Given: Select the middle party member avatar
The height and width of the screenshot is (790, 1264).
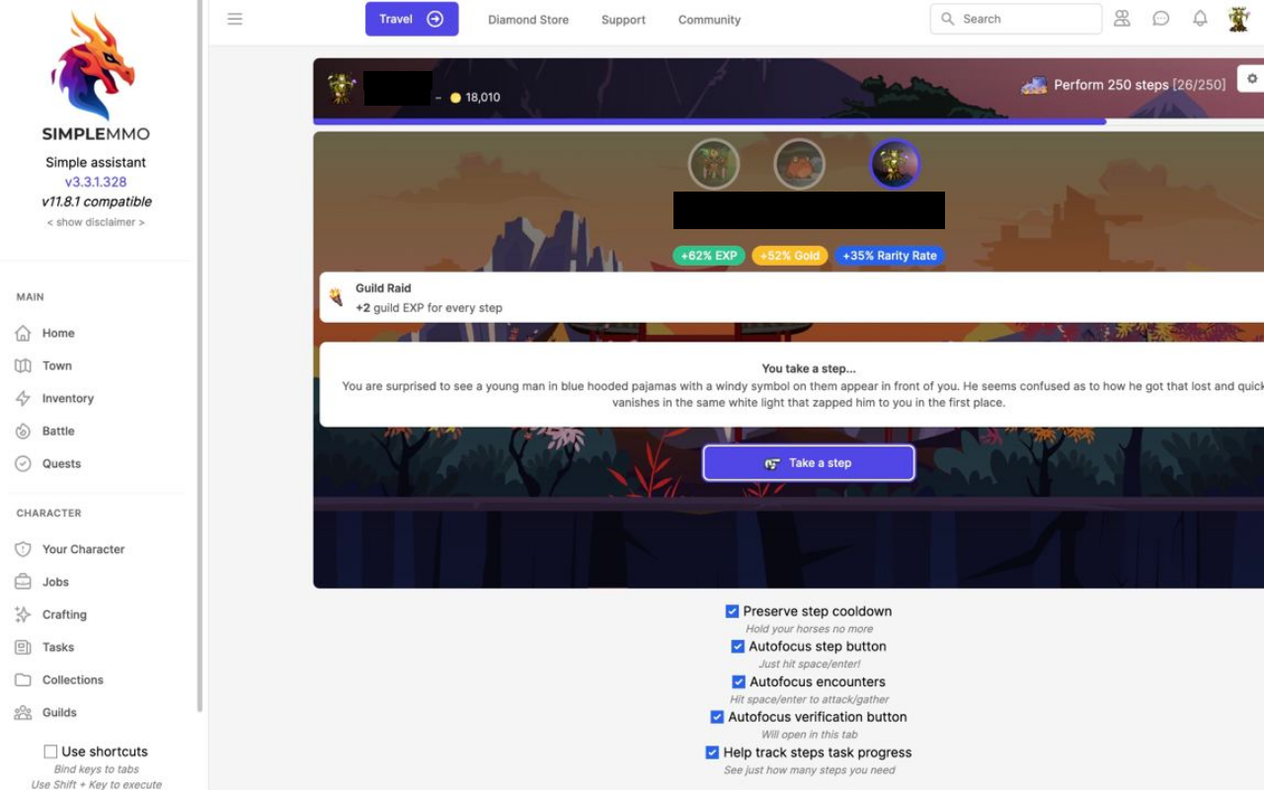Looking at the screenshot, I should click(799, 164).
